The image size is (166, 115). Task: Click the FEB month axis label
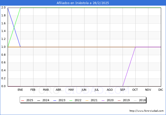click(x=33, y=90)
